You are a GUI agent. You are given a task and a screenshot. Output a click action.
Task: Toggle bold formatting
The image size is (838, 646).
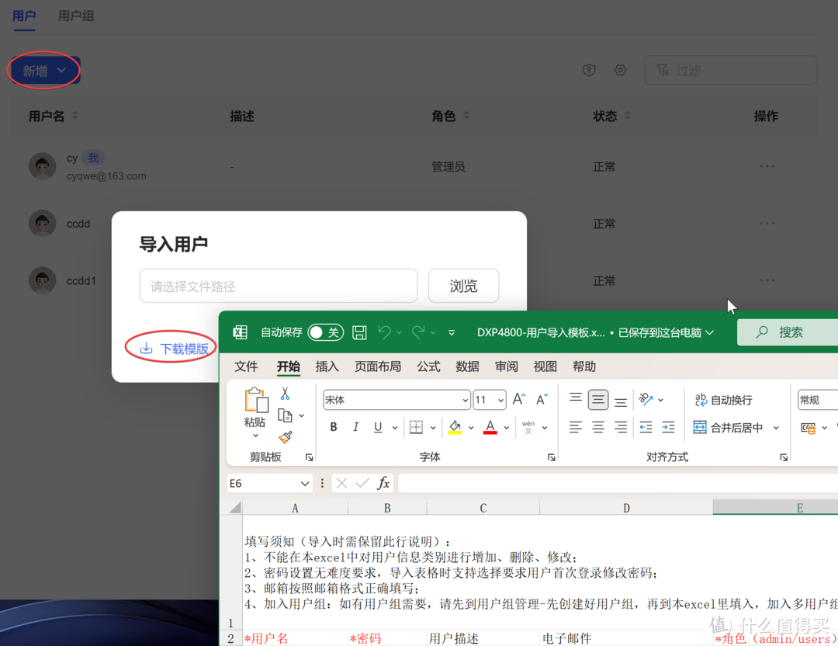334,427
